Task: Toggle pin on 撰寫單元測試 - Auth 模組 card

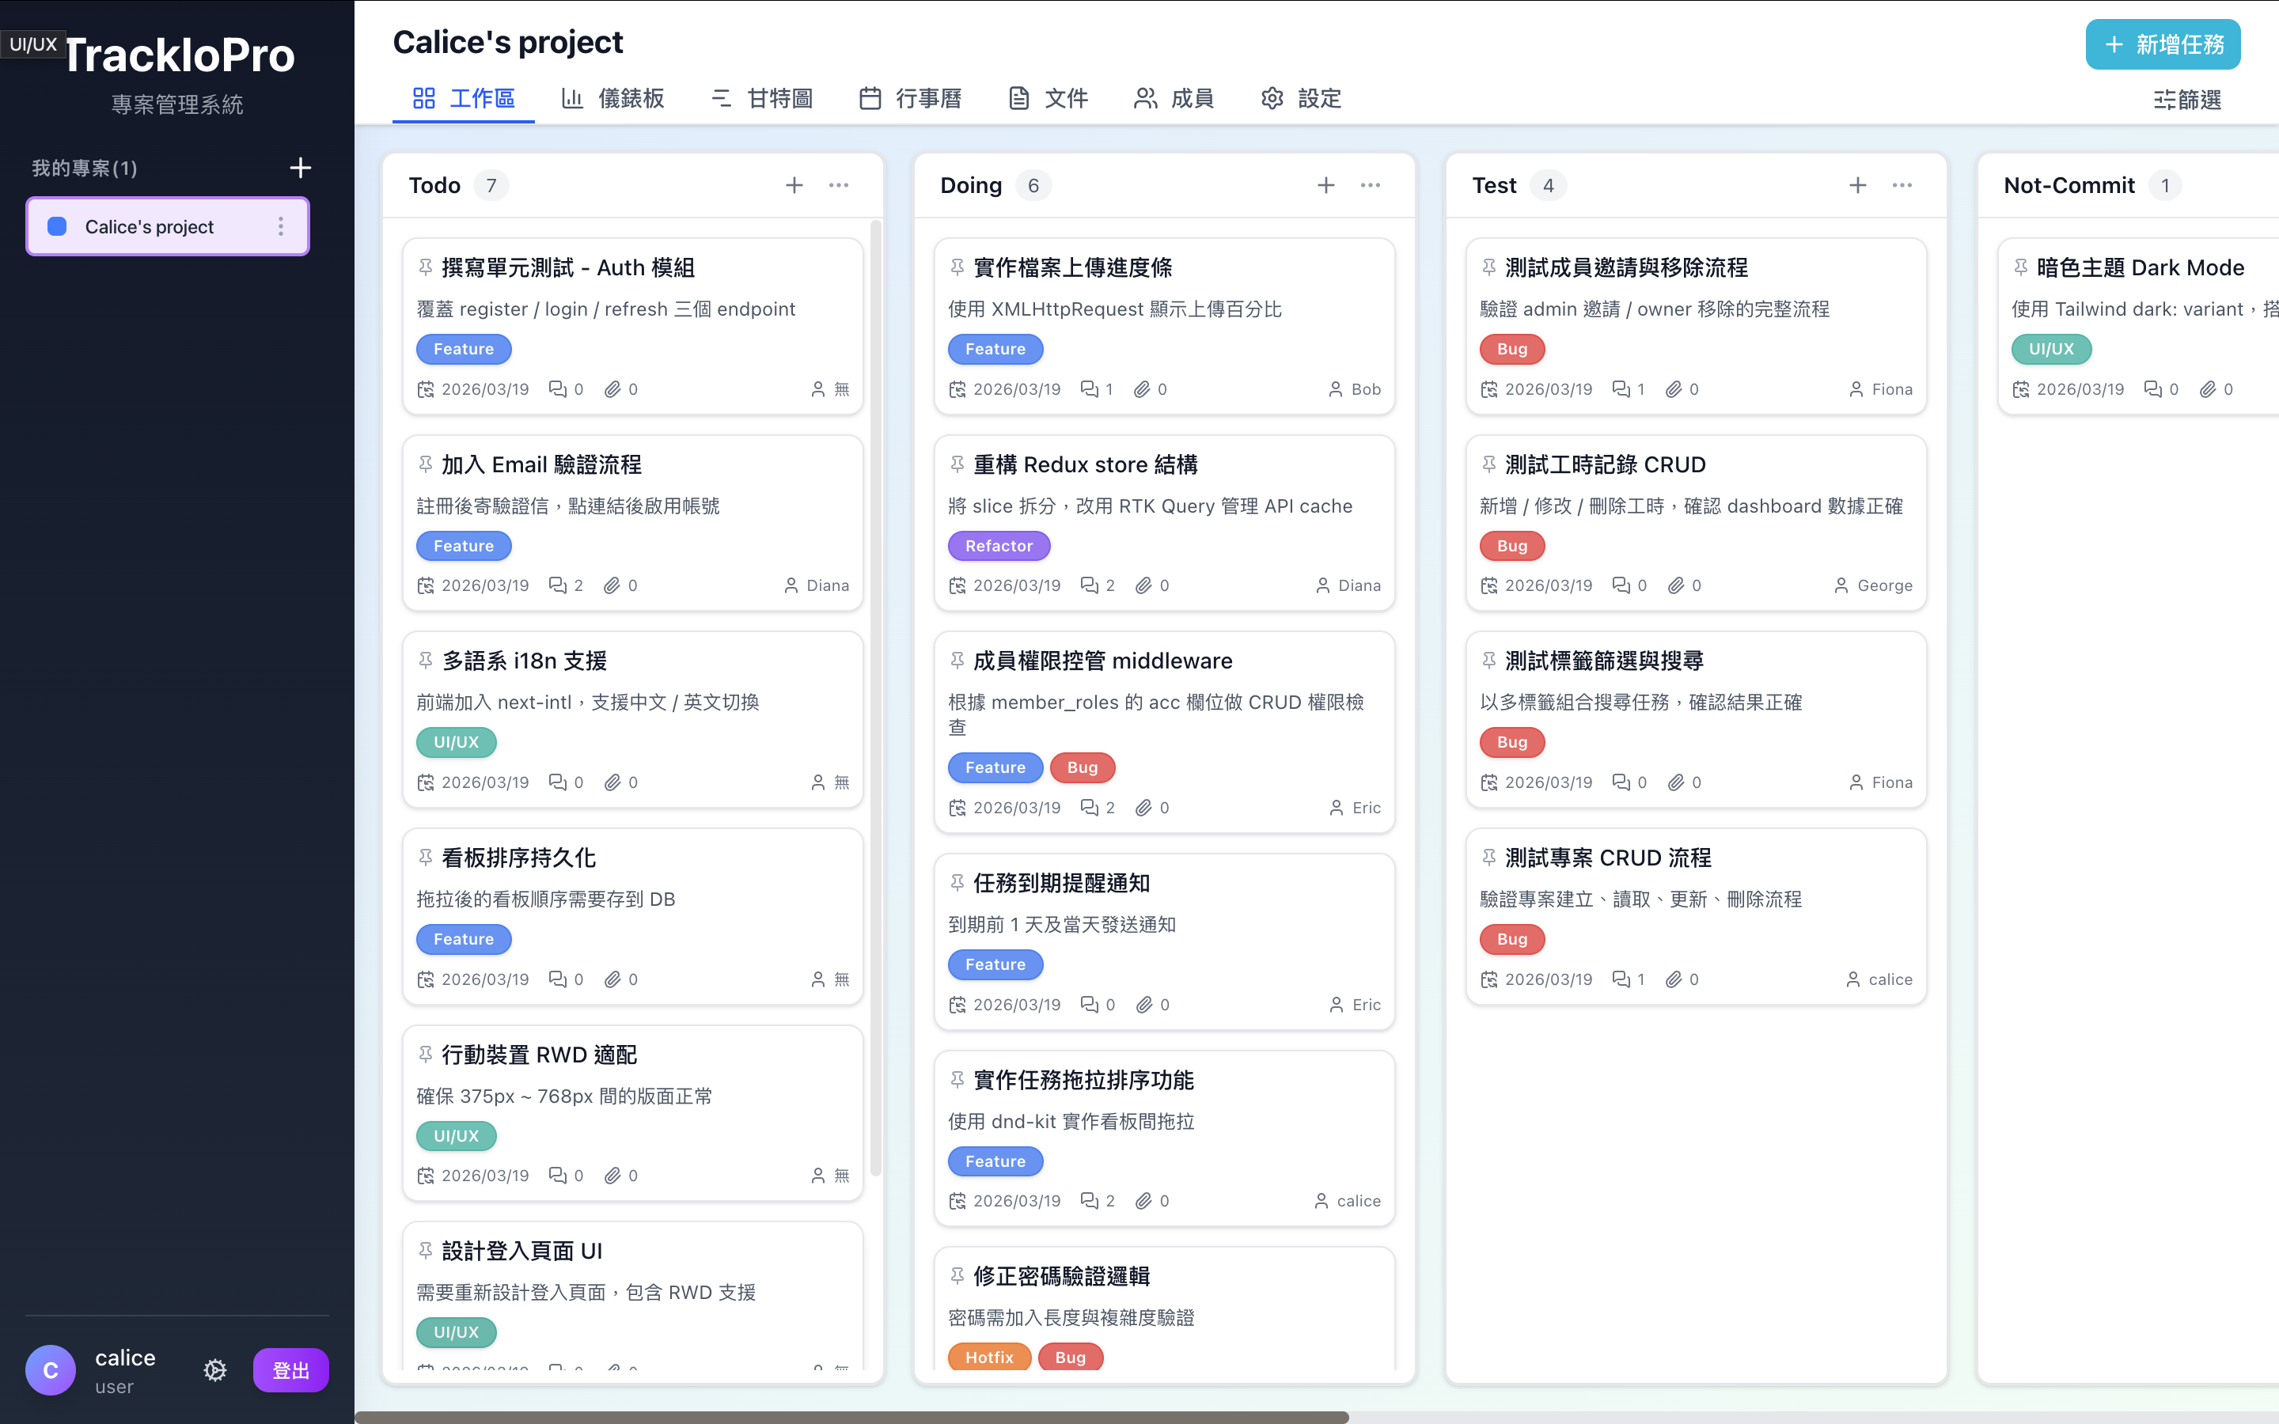Action: (x=426, y=267)
